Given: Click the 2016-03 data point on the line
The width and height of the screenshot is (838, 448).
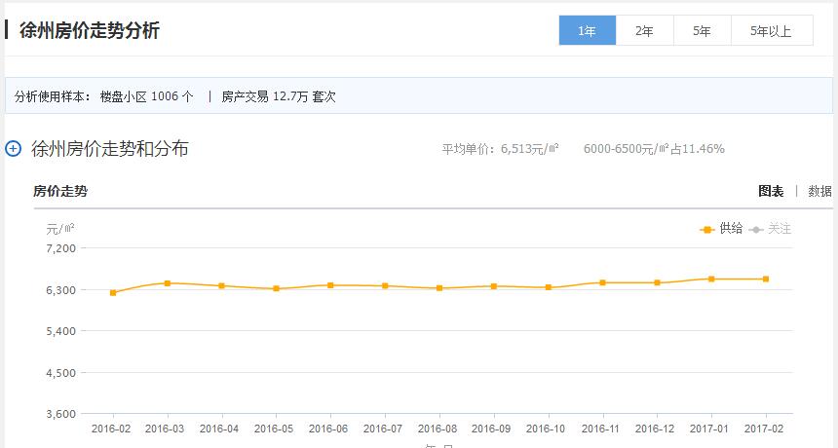Looking at the screenshot, I should [x=168, y=283].
